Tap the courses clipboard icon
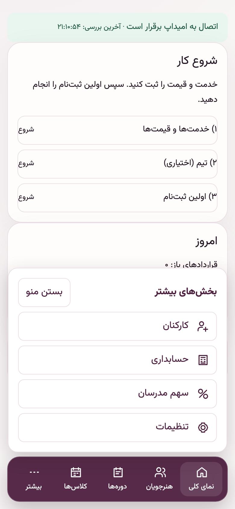Image resolution: width=235 pixels, height=509 pixels. [x=118, y=472]
